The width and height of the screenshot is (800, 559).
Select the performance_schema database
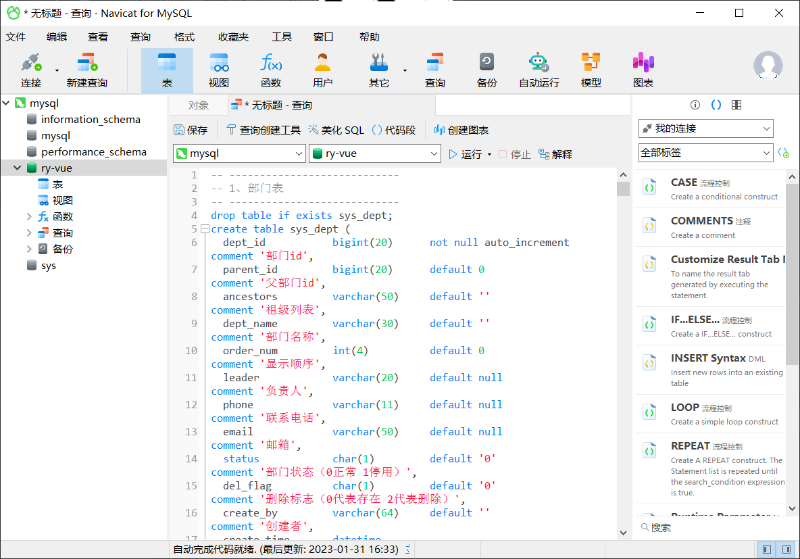click(x=93, y=152)
